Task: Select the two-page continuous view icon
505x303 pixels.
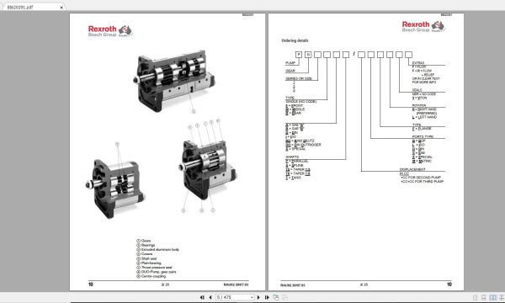Action: click(x=502, y=297)
